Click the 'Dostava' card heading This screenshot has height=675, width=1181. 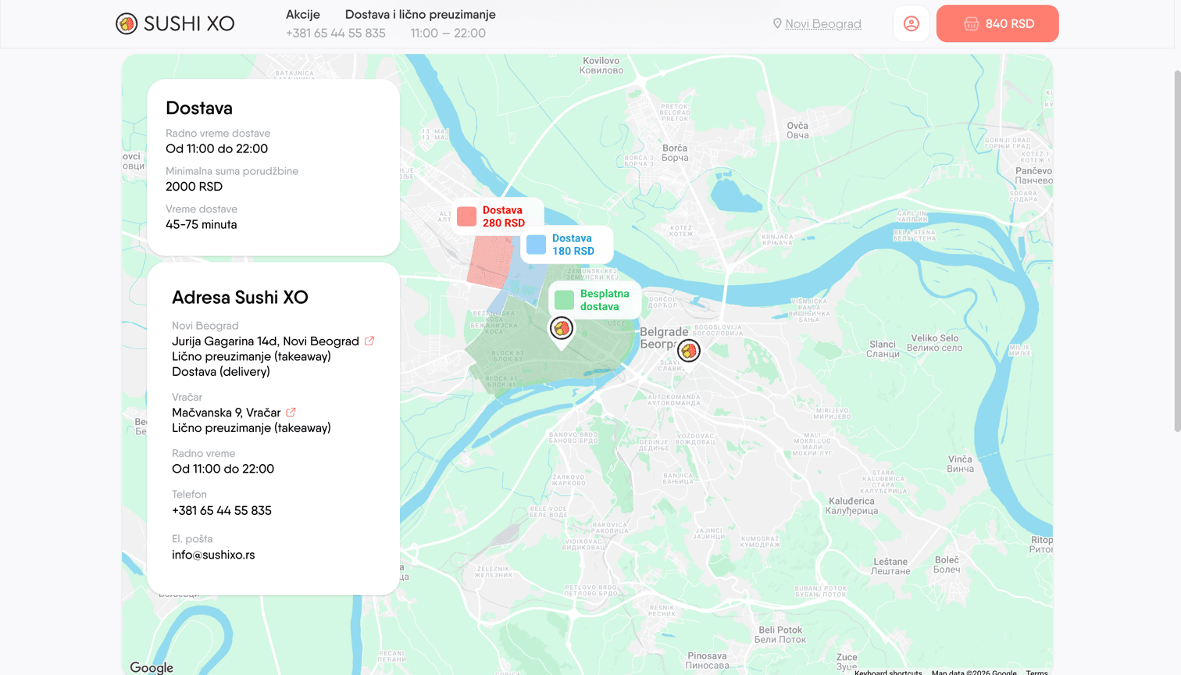pyautogui.click(x=199, y=108)
